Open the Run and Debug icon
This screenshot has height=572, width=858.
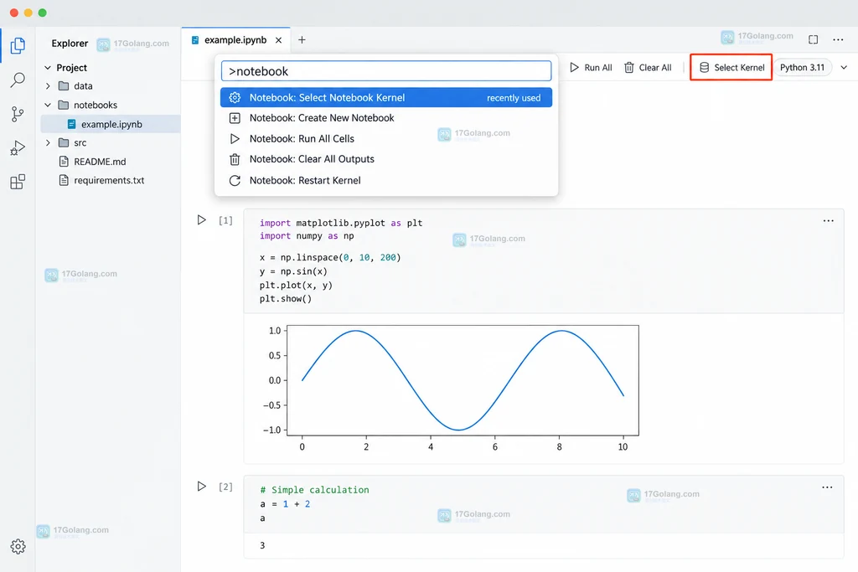coord(18,148)
